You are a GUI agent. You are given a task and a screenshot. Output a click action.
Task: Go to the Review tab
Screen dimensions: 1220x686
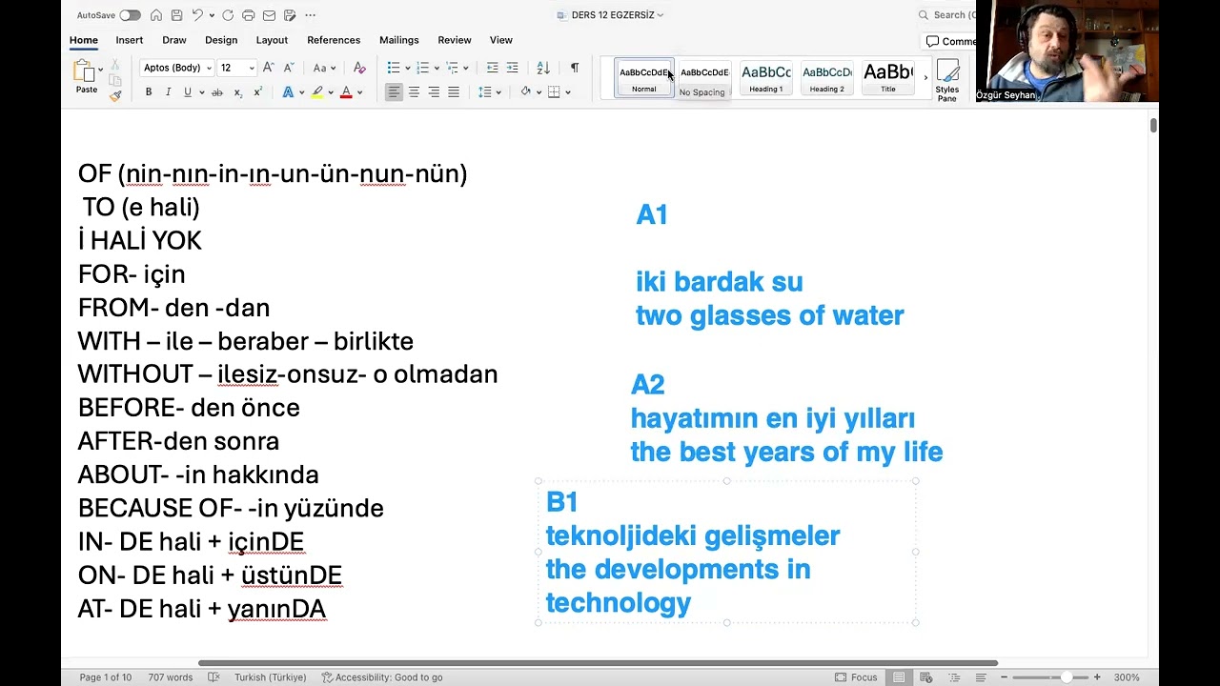click(x=455, y=40)
